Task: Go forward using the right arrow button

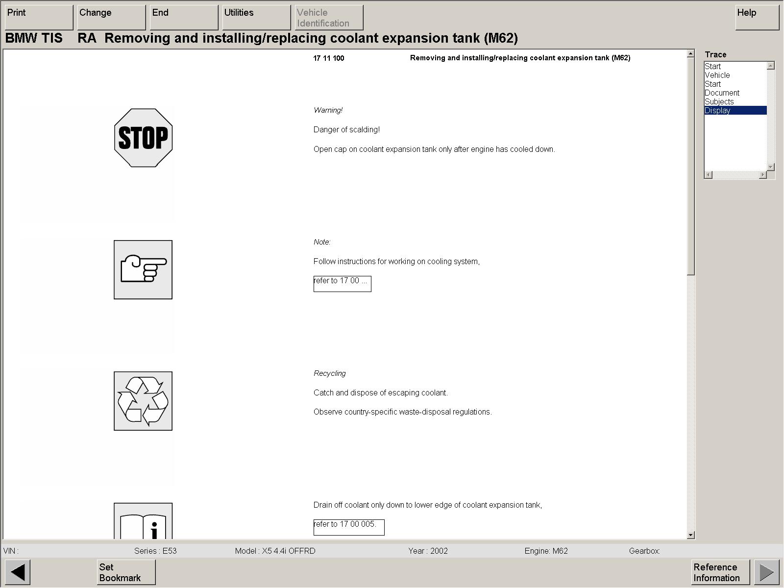Action: [x=766, y=572]
